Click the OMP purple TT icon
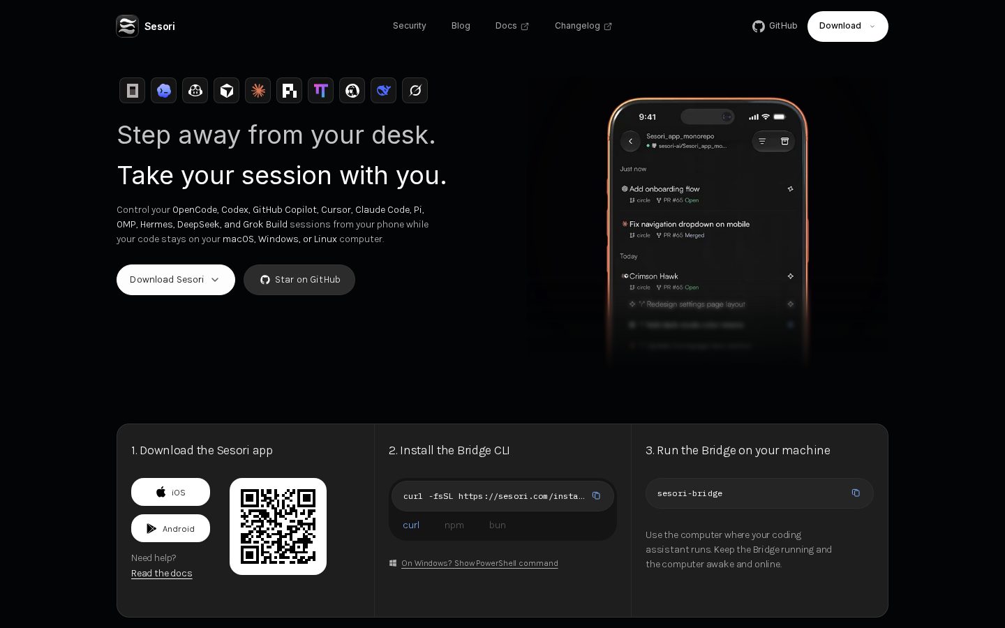1005x628 pixels. click(x=320, y=90)
